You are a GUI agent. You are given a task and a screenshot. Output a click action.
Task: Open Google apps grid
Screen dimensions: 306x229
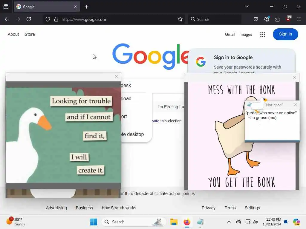pos(263,35)
